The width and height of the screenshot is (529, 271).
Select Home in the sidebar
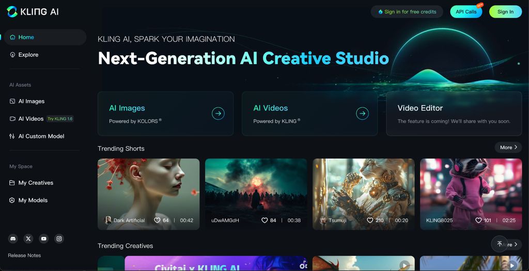[26, 37]
